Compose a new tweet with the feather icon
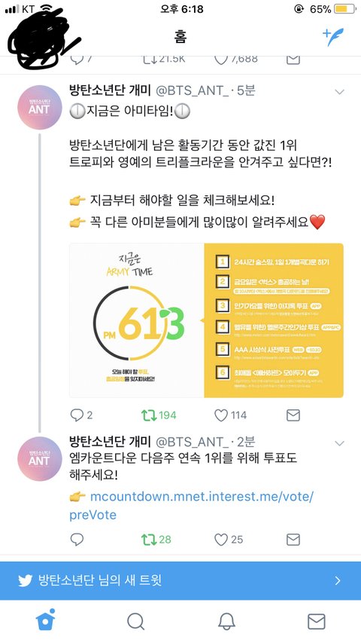Viewport: 361px width, 643px height. 333,38
